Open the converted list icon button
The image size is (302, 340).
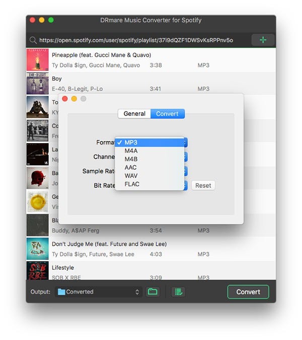tap(178, 292)
